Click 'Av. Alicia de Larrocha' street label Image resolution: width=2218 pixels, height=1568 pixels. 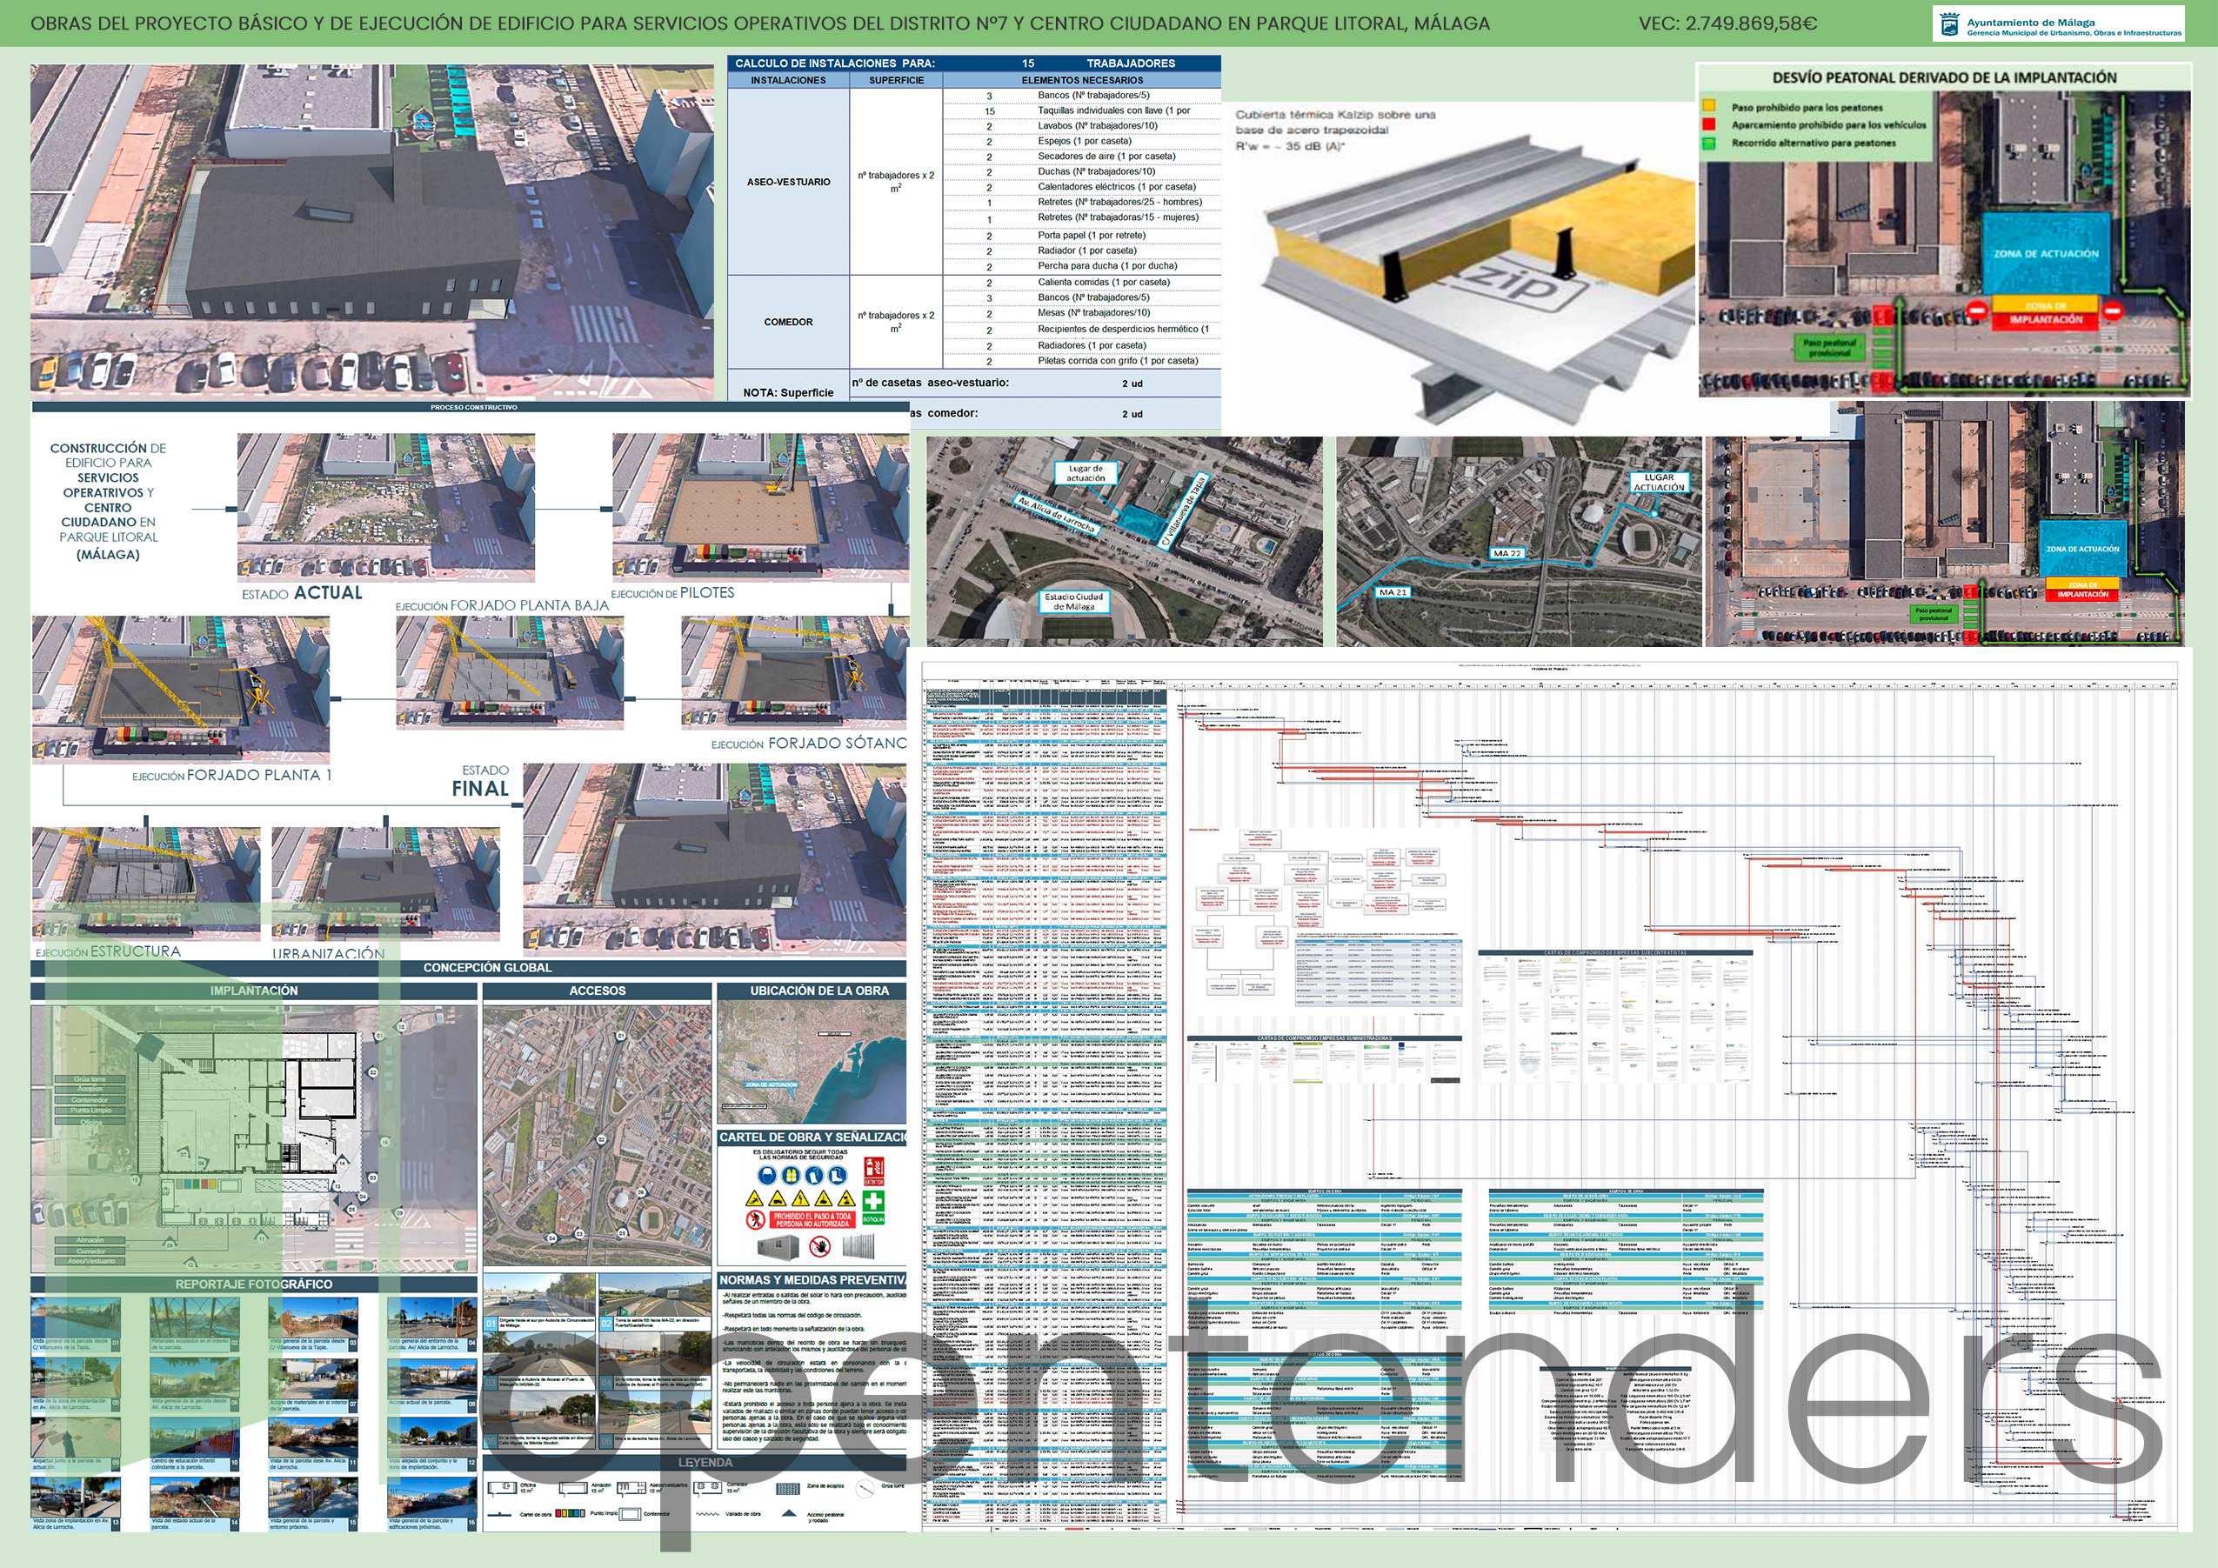[1056, 514]
